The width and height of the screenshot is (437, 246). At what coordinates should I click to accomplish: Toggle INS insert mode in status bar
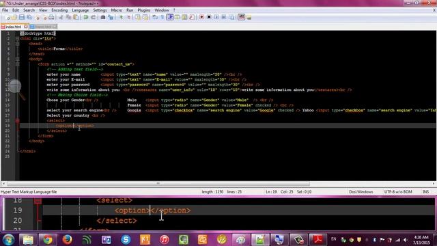pos(425,192)
